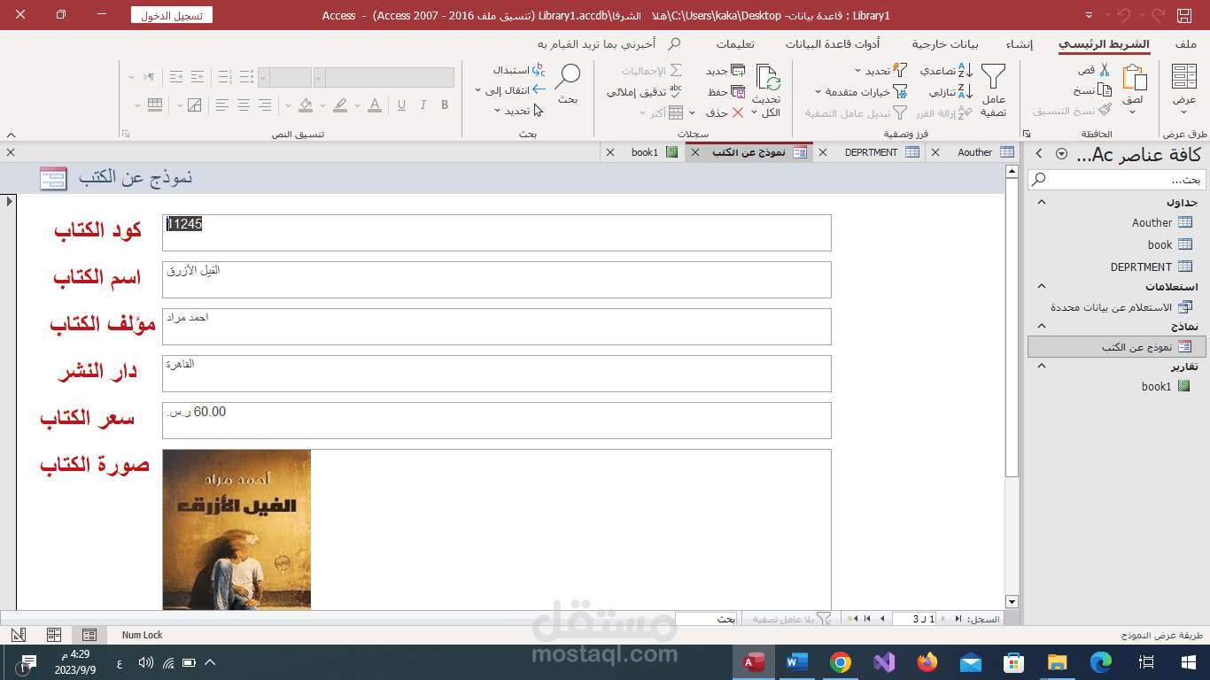
Task: Create new blank record from navigator
Action: [852, 619]
